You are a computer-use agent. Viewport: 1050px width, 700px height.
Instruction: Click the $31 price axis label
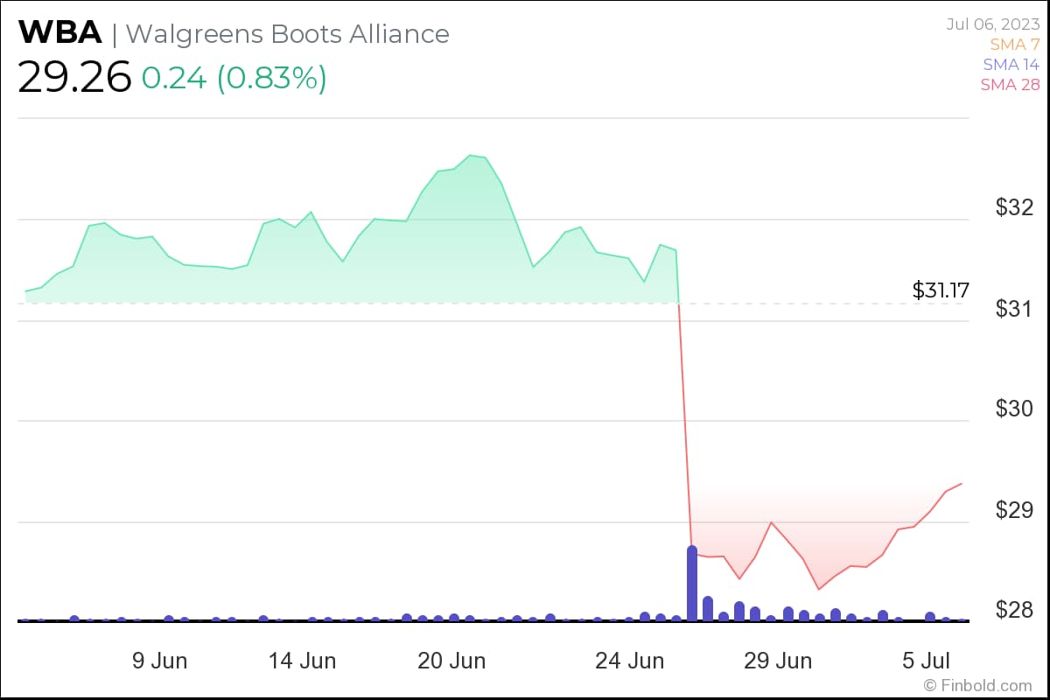(x=1015, y=309)
